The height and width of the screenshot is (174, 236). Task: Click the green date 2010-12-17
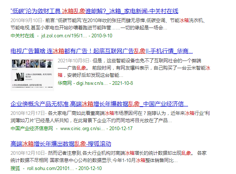point(121,128)
